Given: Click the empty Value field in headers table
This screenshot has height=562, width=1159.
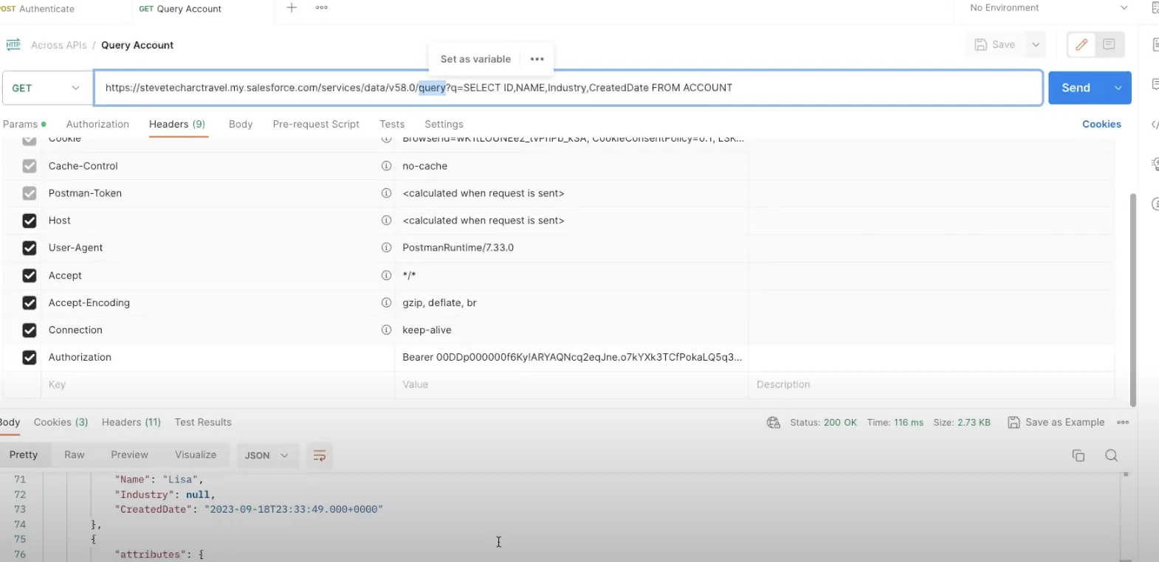Looking at the screenshot, I should (571, 384).
